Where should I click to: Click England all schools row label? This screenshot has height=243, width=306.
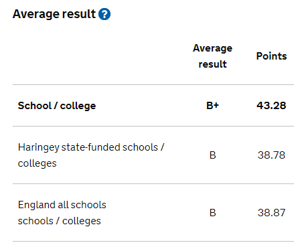pyautogui.click(x=62, y=213)
